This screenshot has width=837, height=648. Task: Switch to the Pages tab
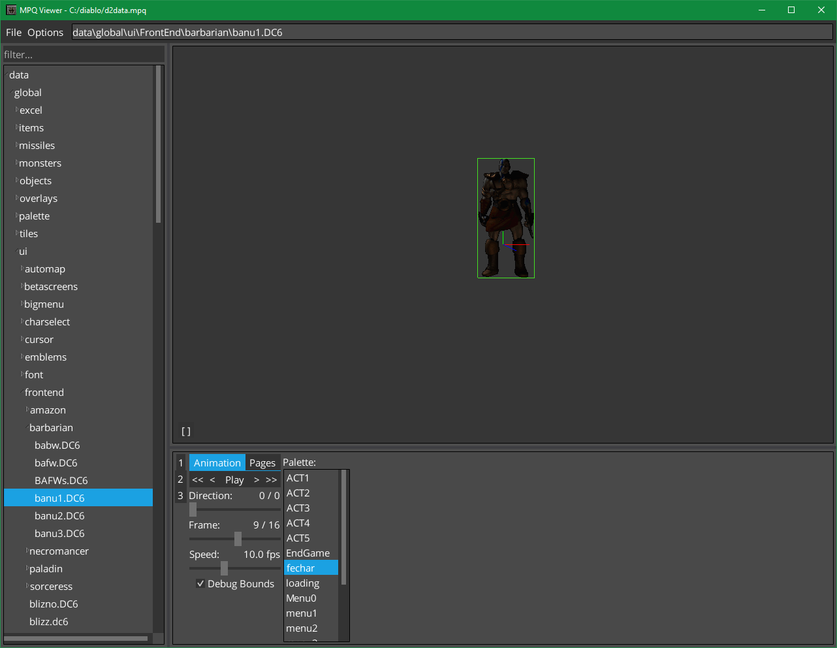(262, 462)
